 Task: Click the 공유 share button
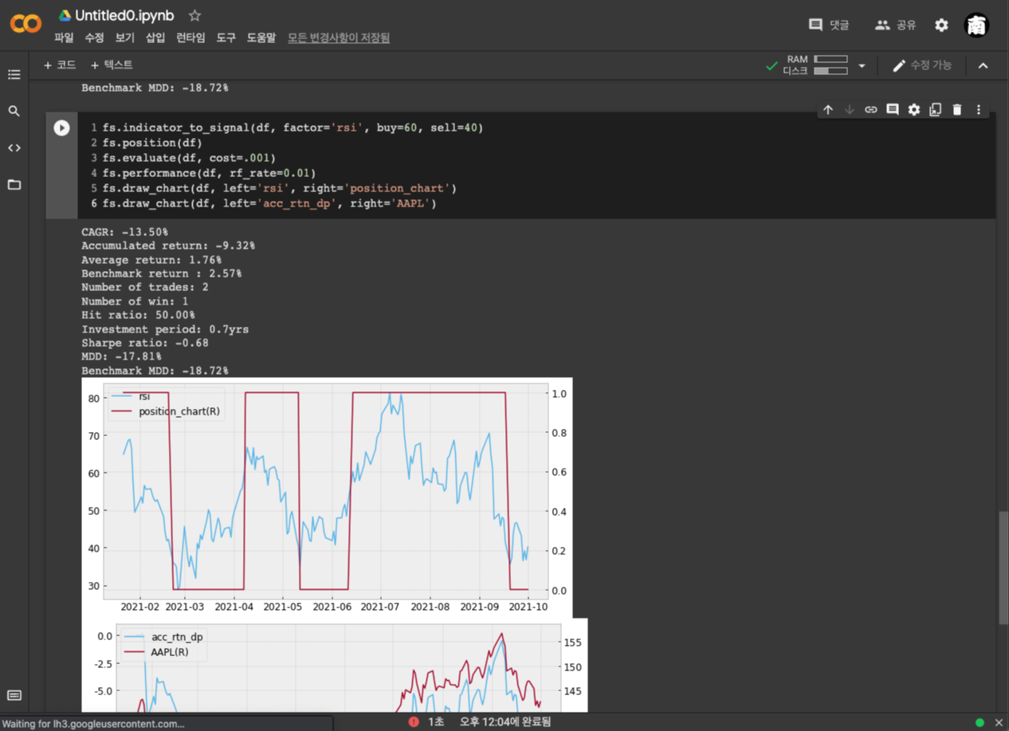tap(896, 25)
